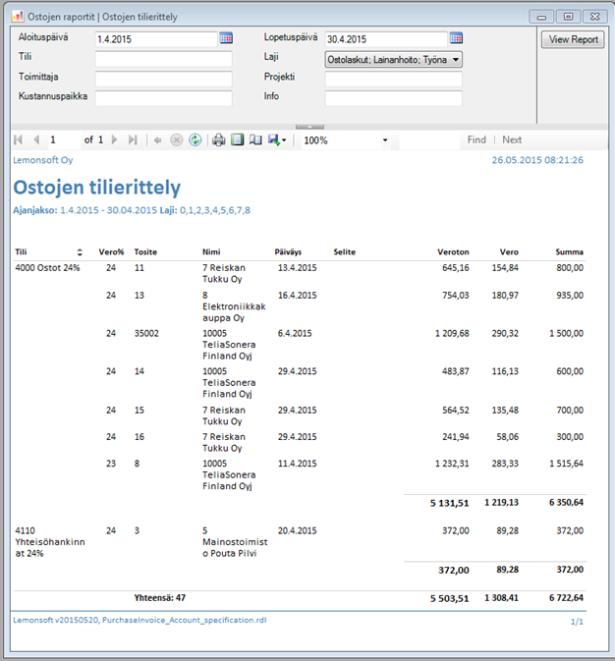Refresh the report

pos(195,139)
